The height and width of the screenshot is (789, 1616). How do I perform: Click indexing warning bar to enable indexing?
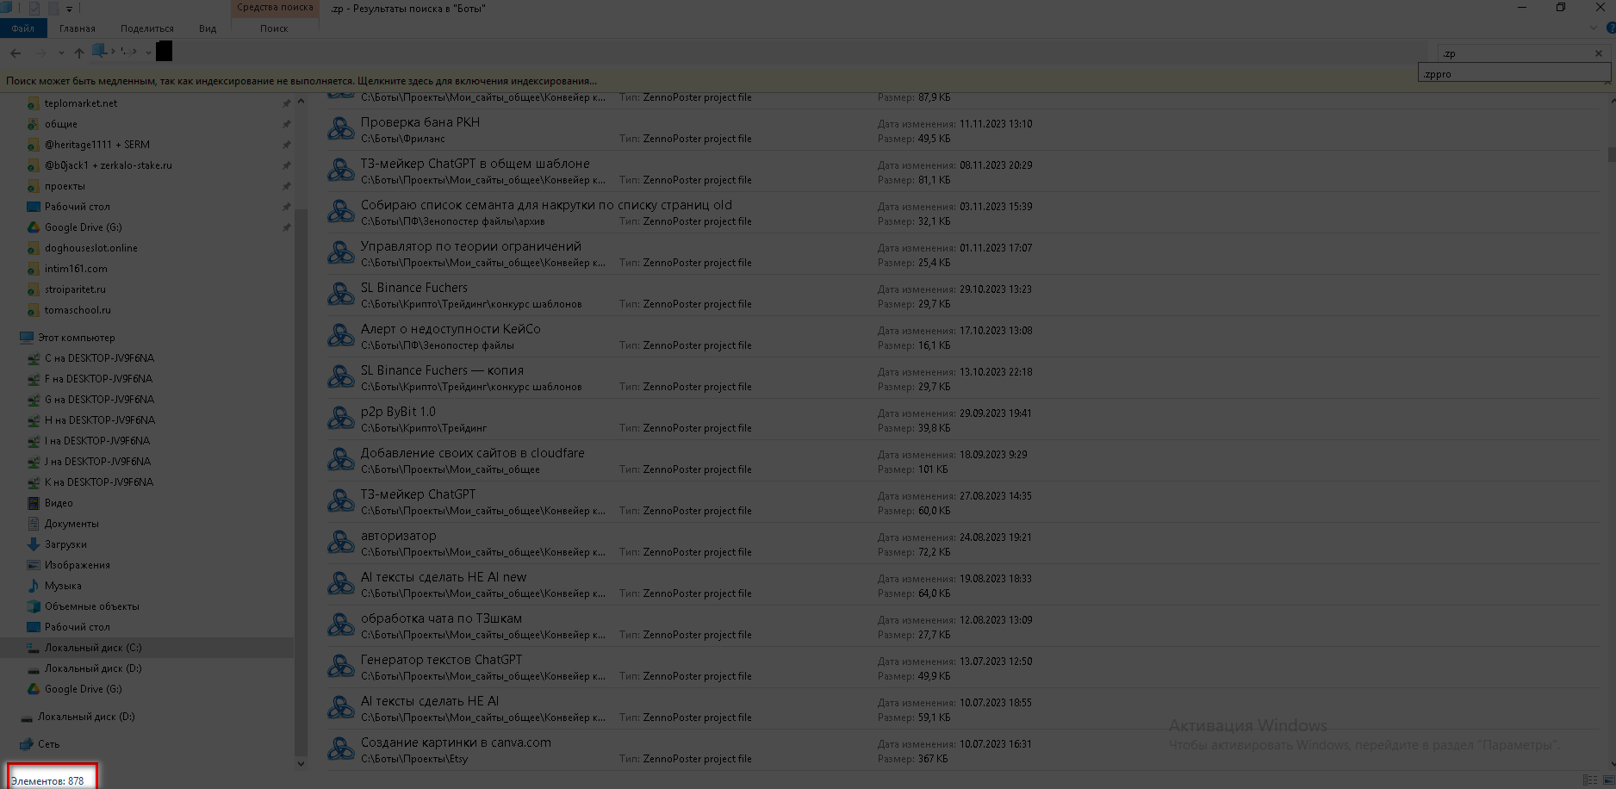[301, 81]
